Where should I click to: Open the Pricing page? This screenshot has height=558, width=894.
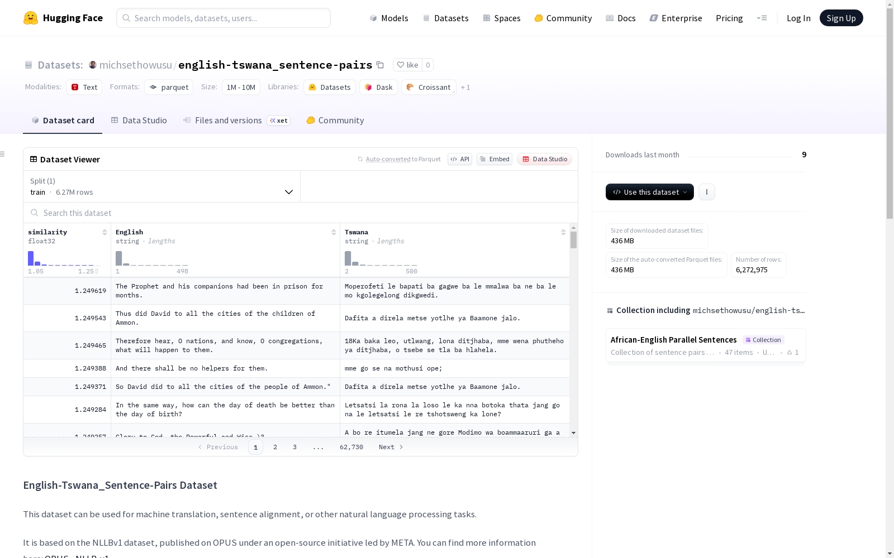pos(729,18)
